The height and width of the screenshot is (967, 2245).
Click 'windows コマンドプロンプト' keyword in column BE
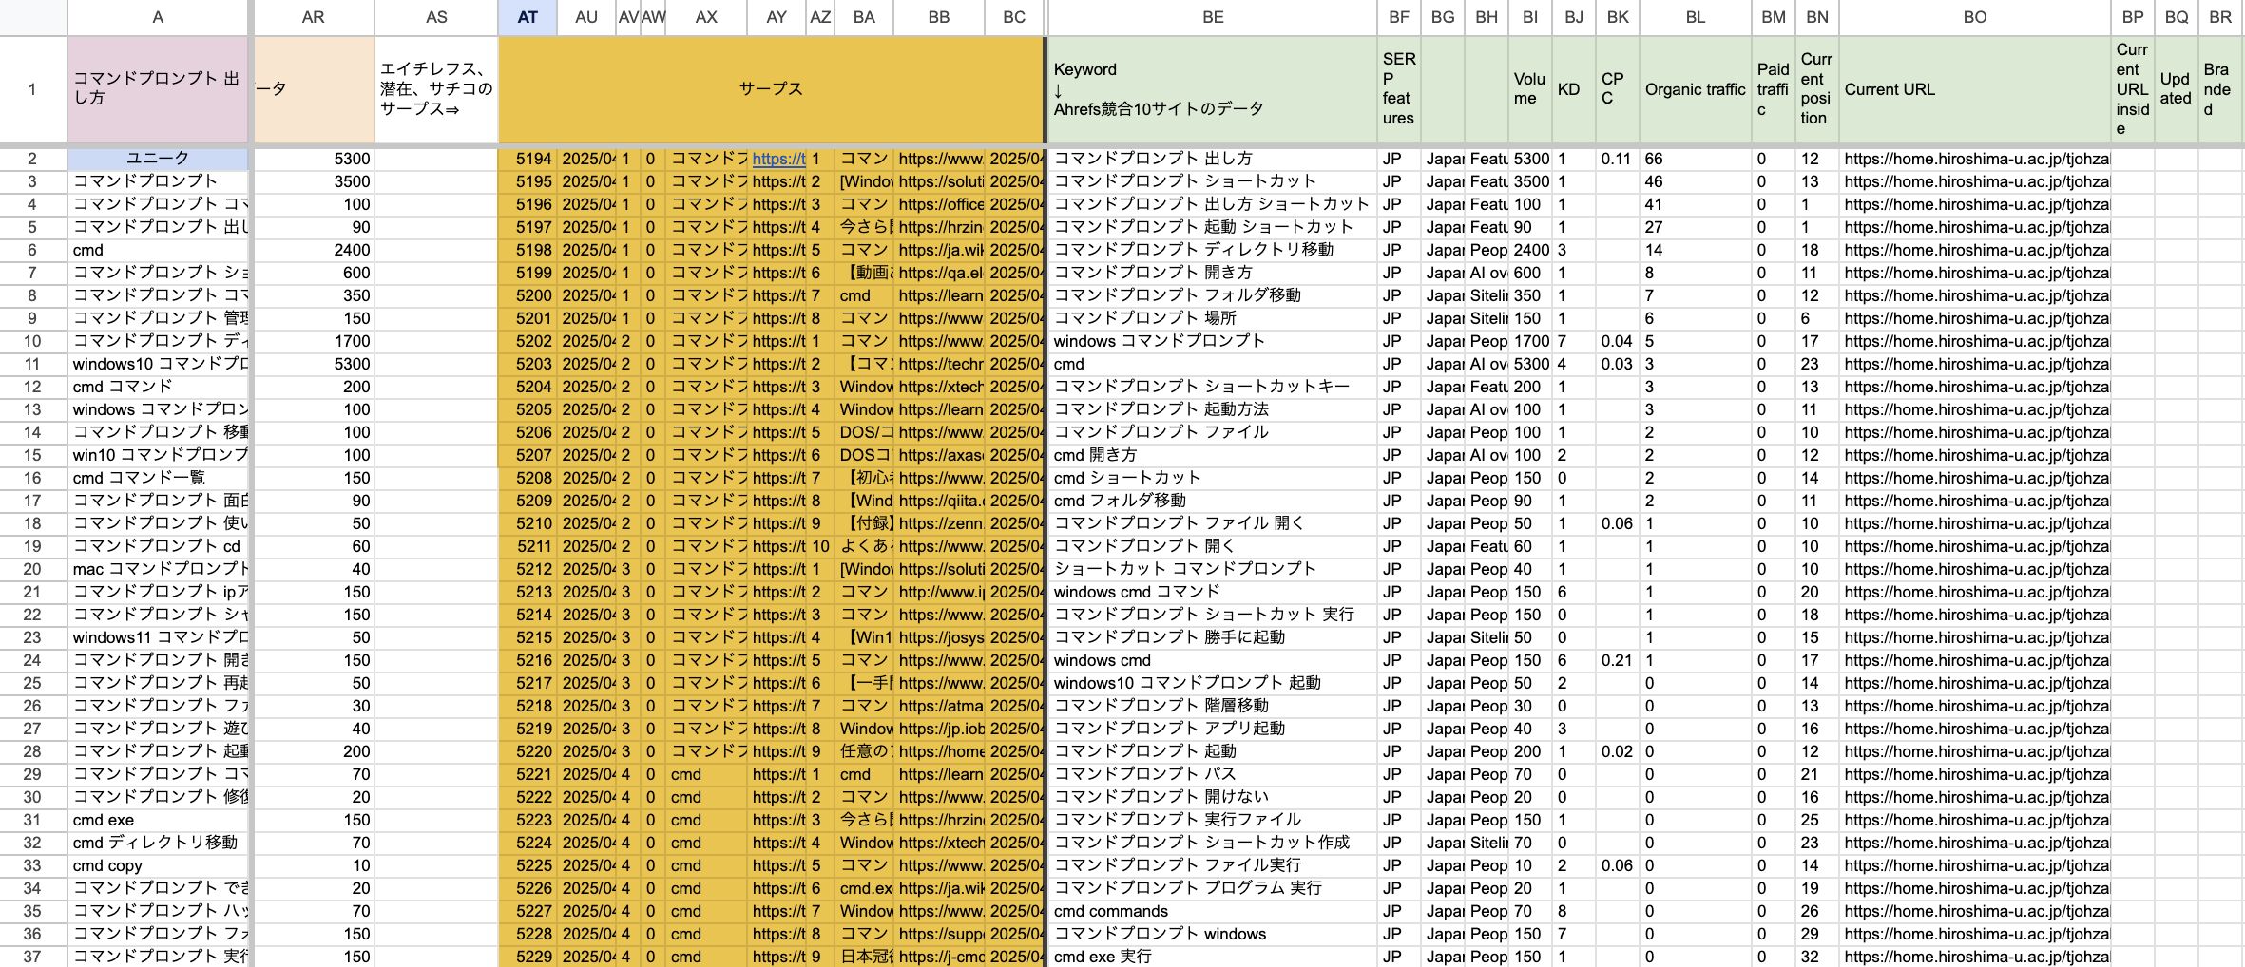click(1212, 341)
